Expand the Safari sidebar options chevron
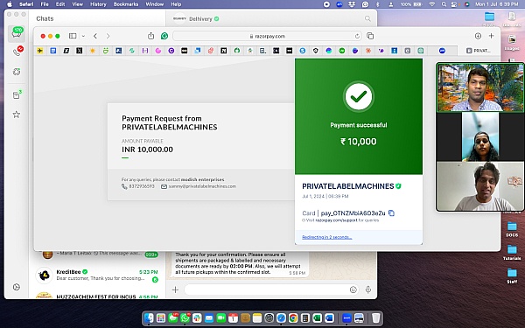The image size is (525, 328). click(x=83, y=36)
